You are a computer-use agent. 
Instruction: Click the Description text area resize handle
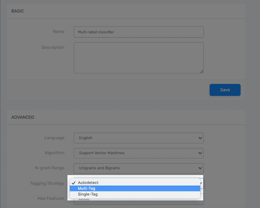click(201, 71)
